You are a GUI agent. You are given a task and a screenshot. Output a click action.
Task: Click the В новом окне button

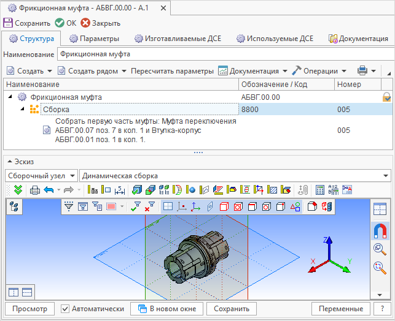click(166, 309)
